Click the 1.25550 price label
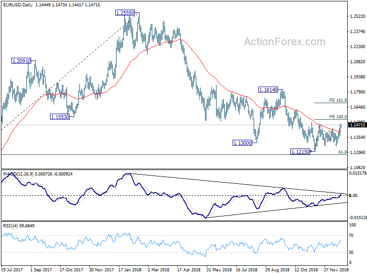Viewport: 367px width, 275px height. (x=125, y=13)
